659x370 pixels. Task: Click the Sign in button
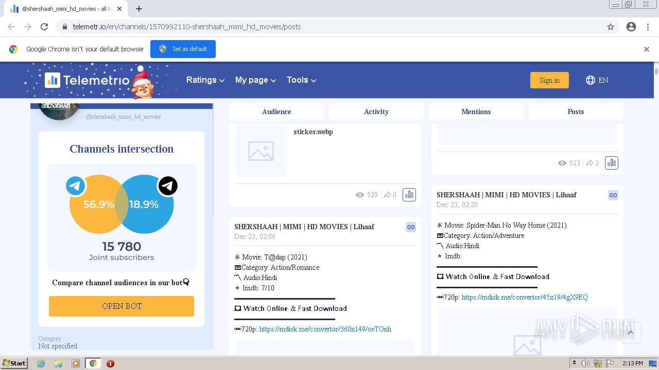click(x=549, y=80)
